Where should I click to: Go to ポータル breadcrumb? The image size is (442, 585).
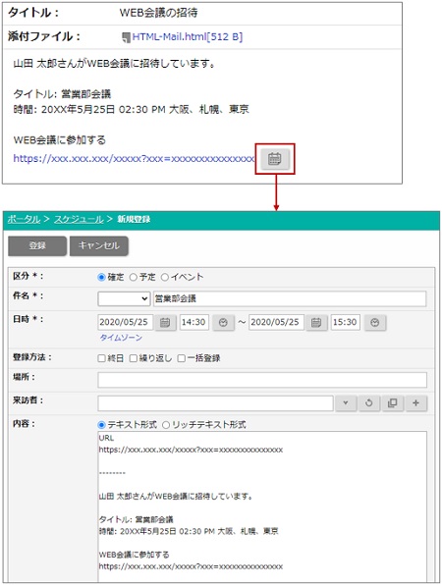pos(24,219)
